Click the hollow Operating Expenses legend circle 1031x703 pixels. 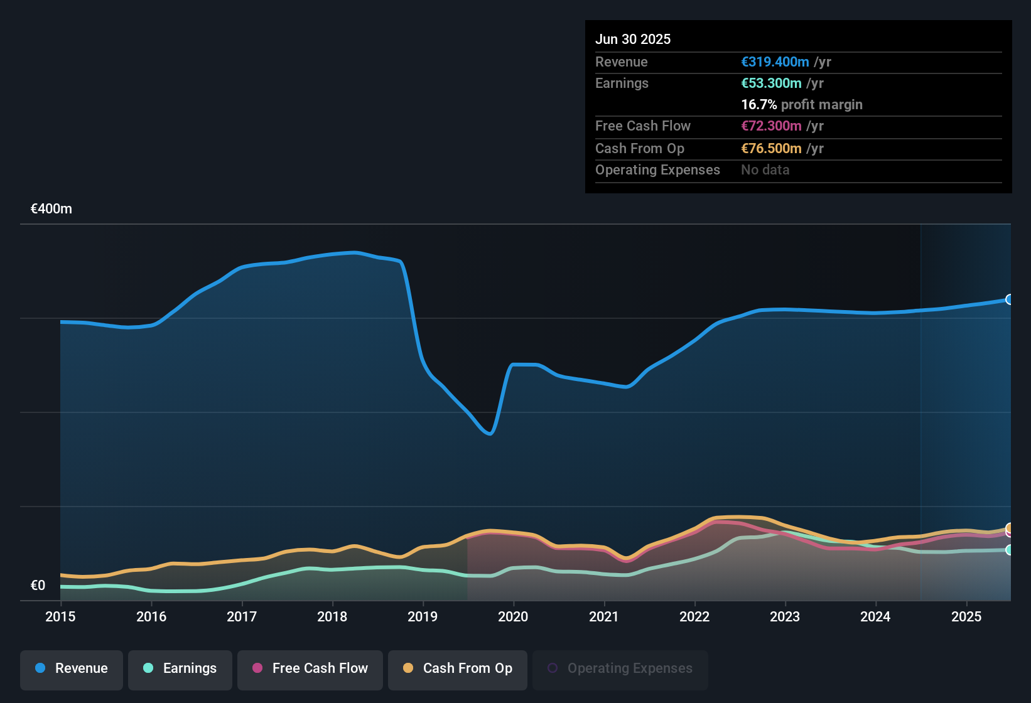tap(553, 668)
